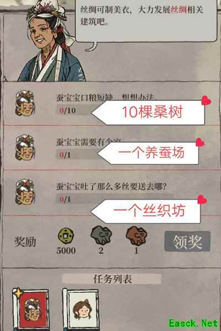Screen dimensions: 221x331
Task: Click the silk delivery quest 0/1 progress bar
Action: (x=114, y=199)
